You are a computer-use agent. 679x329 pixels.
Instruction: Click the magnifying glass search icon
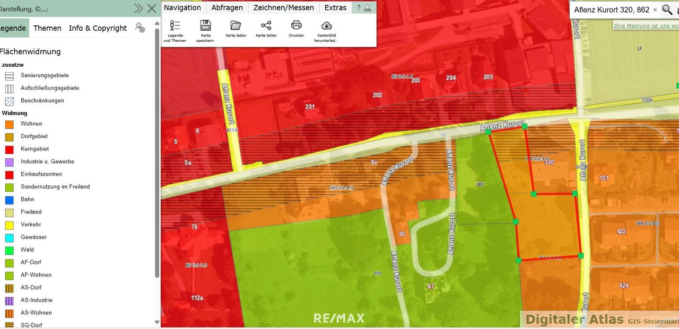coord(667,10)
